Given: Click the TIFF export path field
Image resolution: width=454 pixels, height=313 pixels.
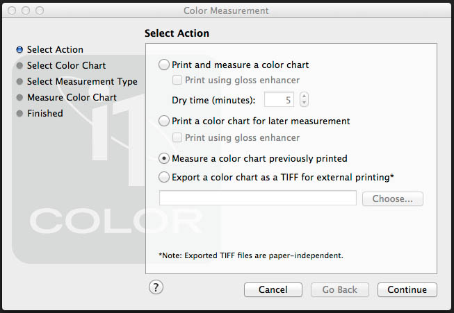Looking at the screenshot, I should click(x=258, y=198).
